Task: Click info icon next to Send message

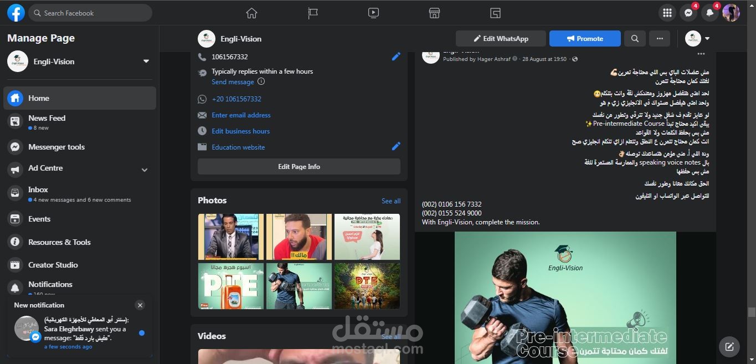Action: pos(261,81)
